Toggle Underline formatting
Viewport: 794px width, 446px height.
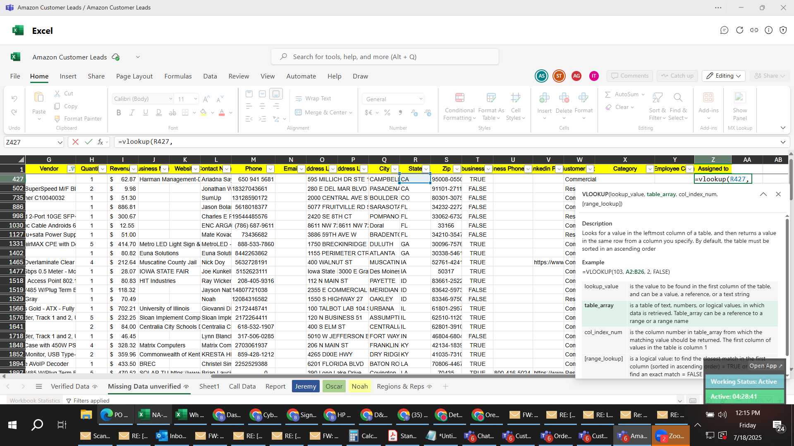145,112
